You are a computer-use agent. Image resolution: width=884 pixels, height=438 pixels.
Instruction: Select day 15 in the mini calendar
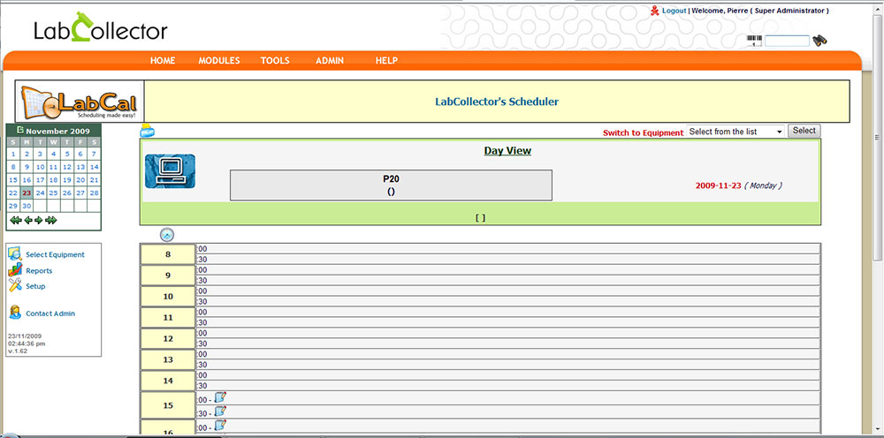pyautogui.click(x=13, y=179)
